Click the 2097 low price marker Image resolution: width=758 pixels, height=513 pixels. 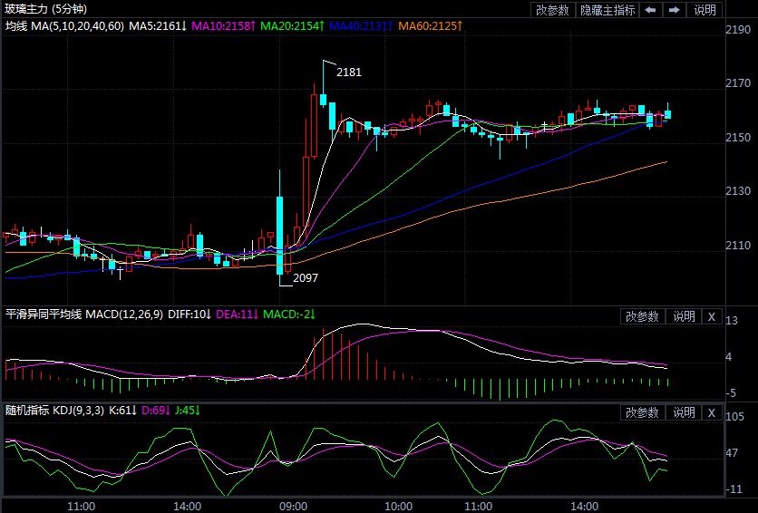[306, 277]
